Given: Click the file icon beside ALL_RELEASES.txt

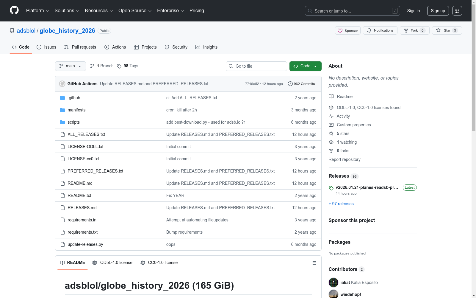Looking at the screenshot, I should click(x=62, y=134).
